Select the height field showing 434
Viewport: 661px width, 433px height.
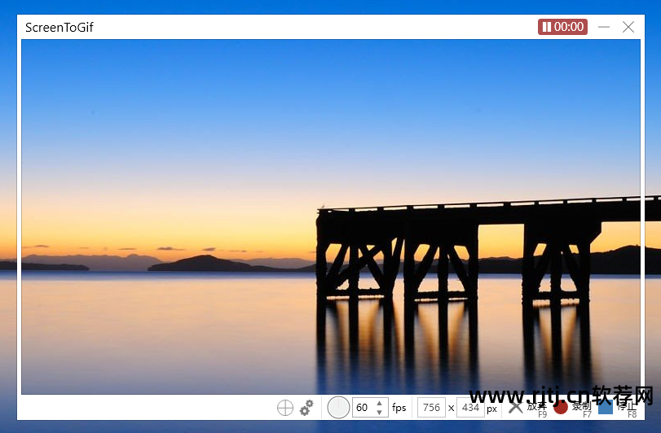pos(470,408)
